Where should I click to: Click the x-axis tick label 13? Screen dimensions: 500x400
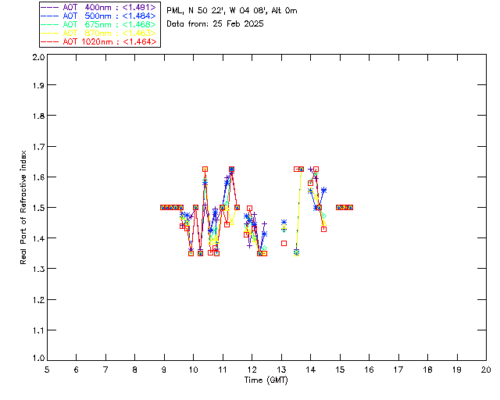281,370
